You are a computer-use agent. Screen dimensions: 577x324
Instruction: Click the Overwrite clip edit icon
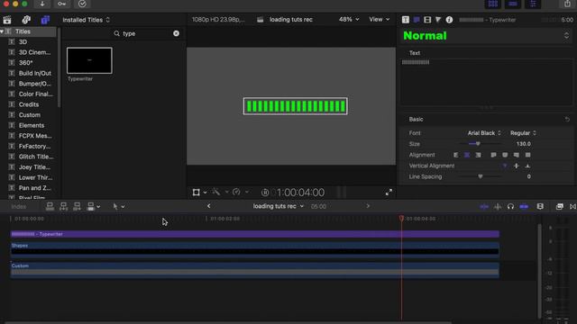click(90, 206)
